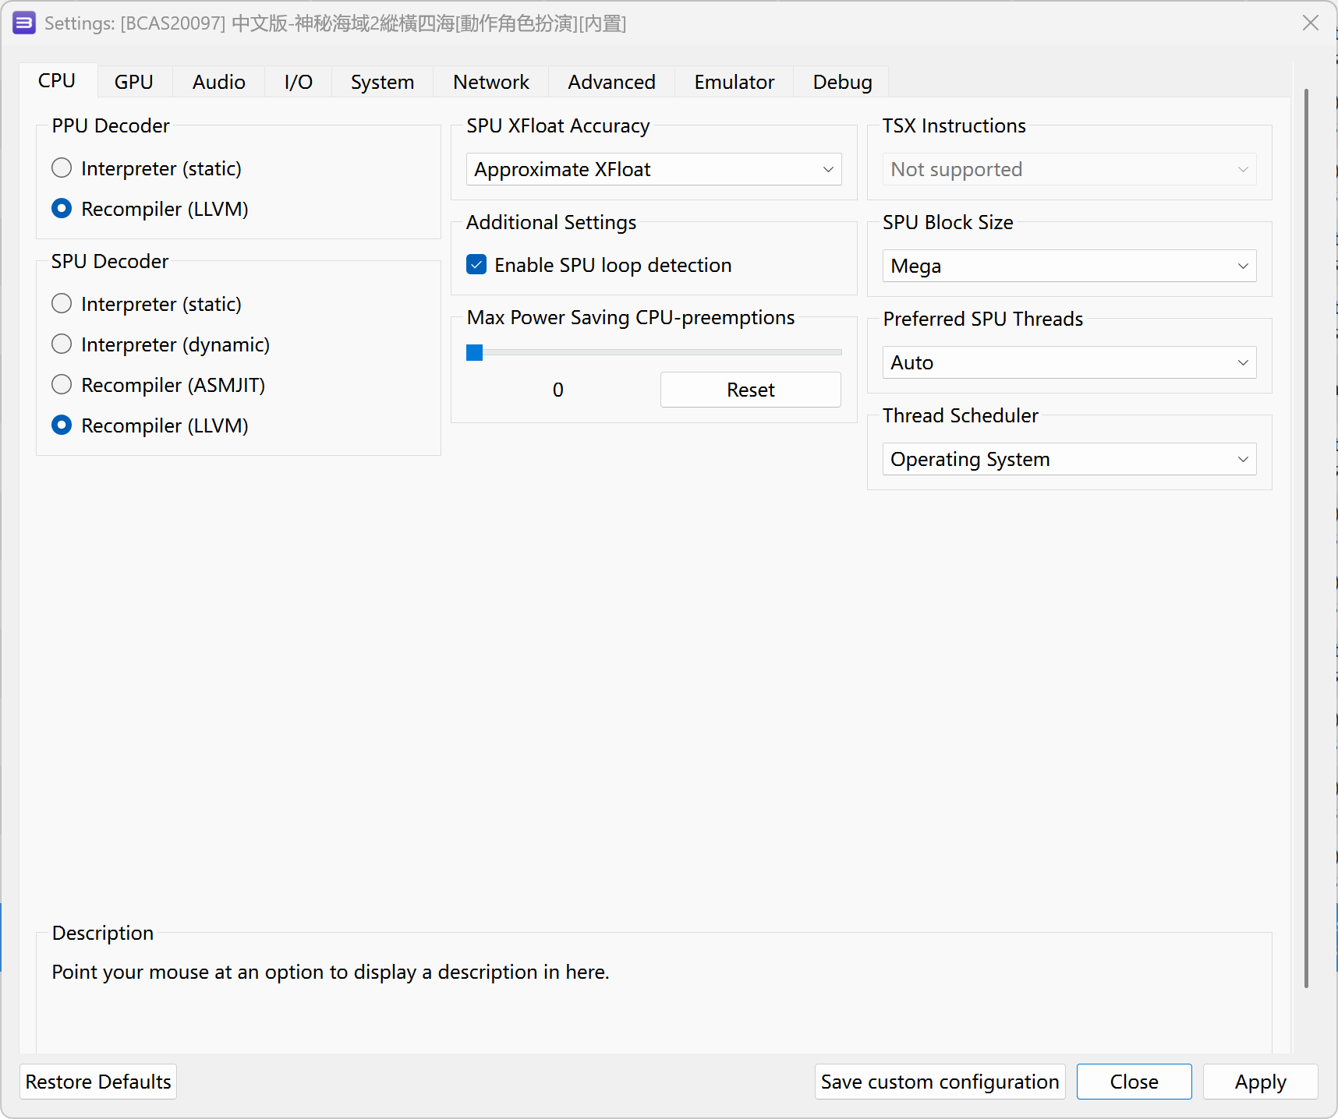Select SPU Decoder Recompiler (ASMJIT)
This screenshot has height=1119, width=1338.
tap(158, 385)
